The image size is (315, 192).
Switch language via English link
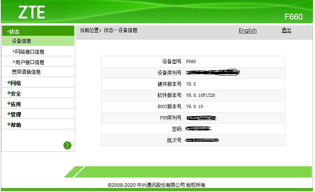pos(248,31)
